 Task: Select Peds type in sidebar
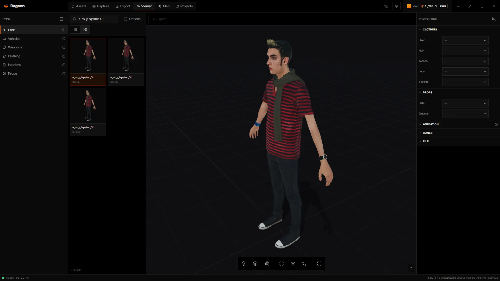tap(34, 30)
